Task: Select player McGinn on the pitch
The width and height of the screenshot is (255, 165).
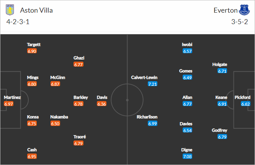Action: tap(57, 77)
